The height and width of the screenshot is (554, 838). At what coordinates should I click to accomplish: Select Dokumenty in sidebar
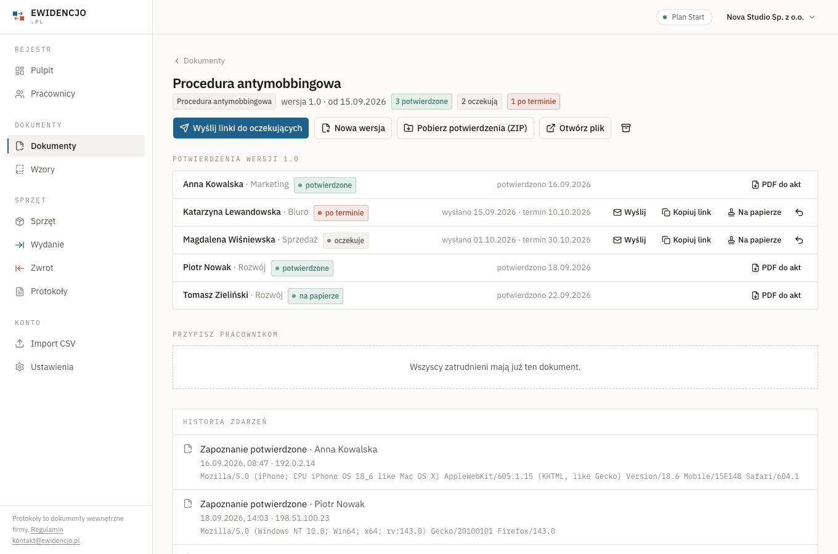click(x=76, y=146)
